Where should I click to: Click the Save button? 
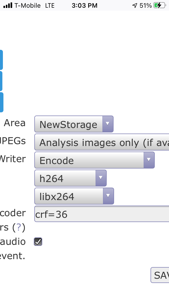pos(160,275)
